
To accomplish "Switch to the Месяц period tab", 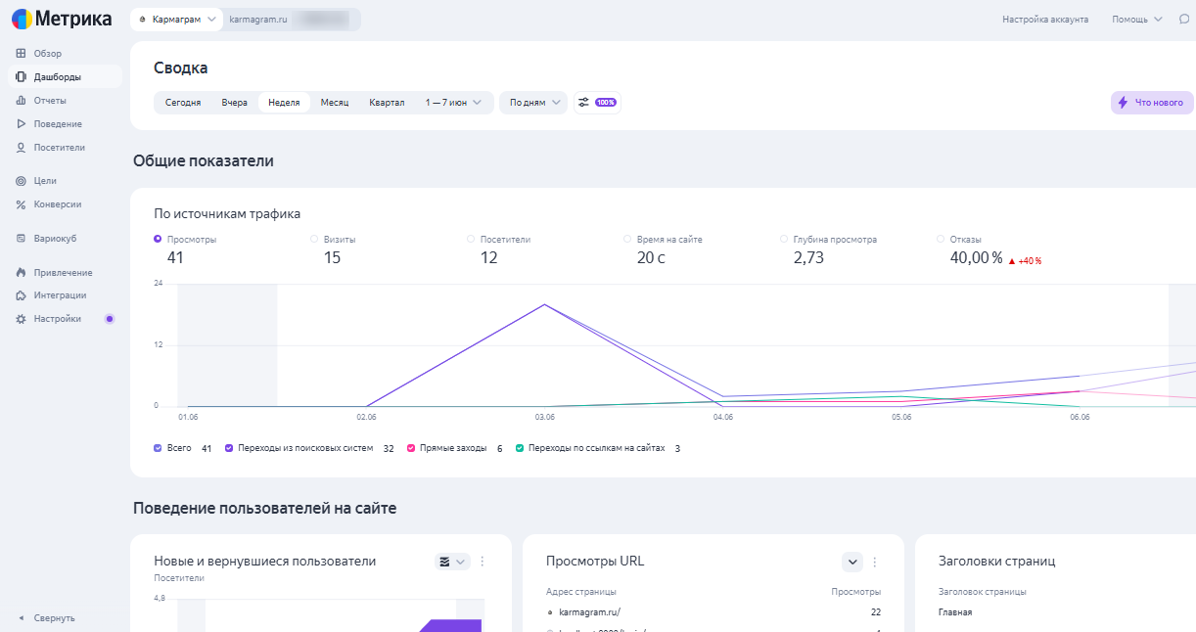I will point(335,103).
